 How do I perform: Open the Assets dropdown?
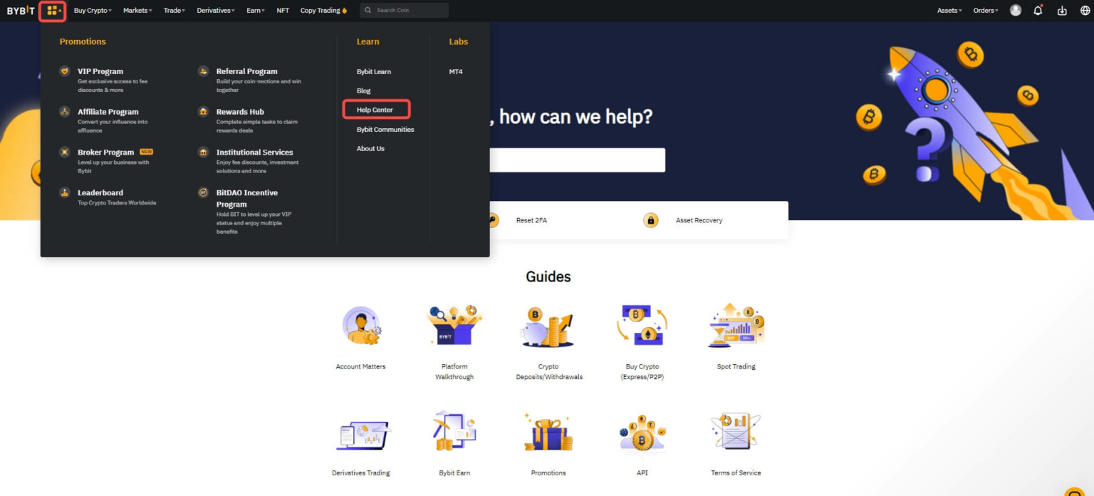point(949,11)
